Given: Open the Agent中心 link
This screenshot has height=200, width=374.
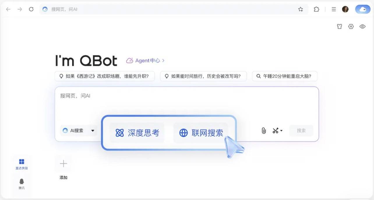Looking at the screenshot, I should [147, 60].
